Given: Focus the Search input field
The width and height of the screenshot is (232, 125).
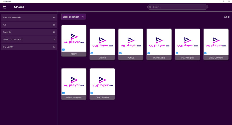Looking at the screenshot, I should [177, 7].
